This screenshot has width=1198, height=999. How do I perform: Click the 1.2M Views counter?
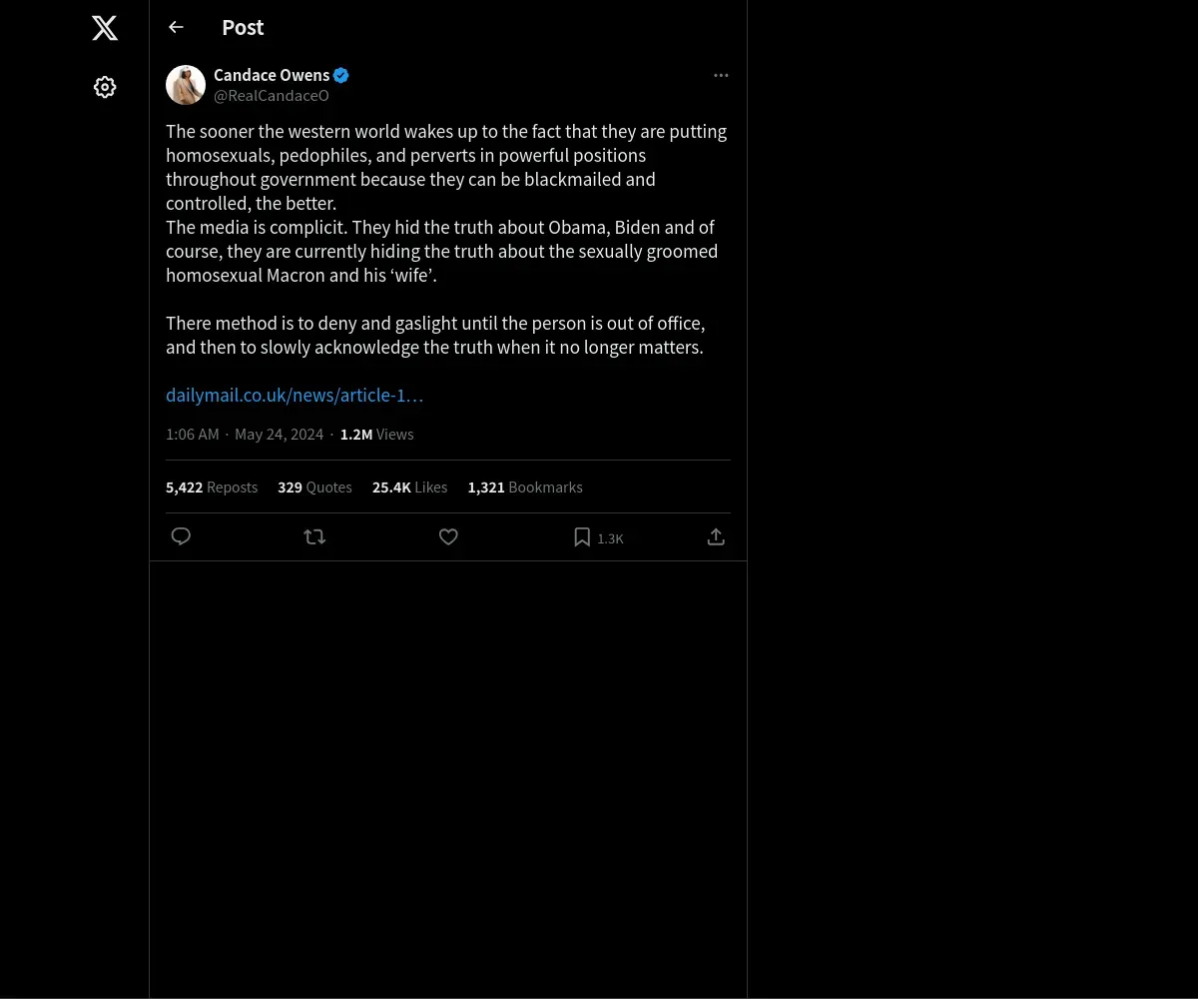(376, 435)
